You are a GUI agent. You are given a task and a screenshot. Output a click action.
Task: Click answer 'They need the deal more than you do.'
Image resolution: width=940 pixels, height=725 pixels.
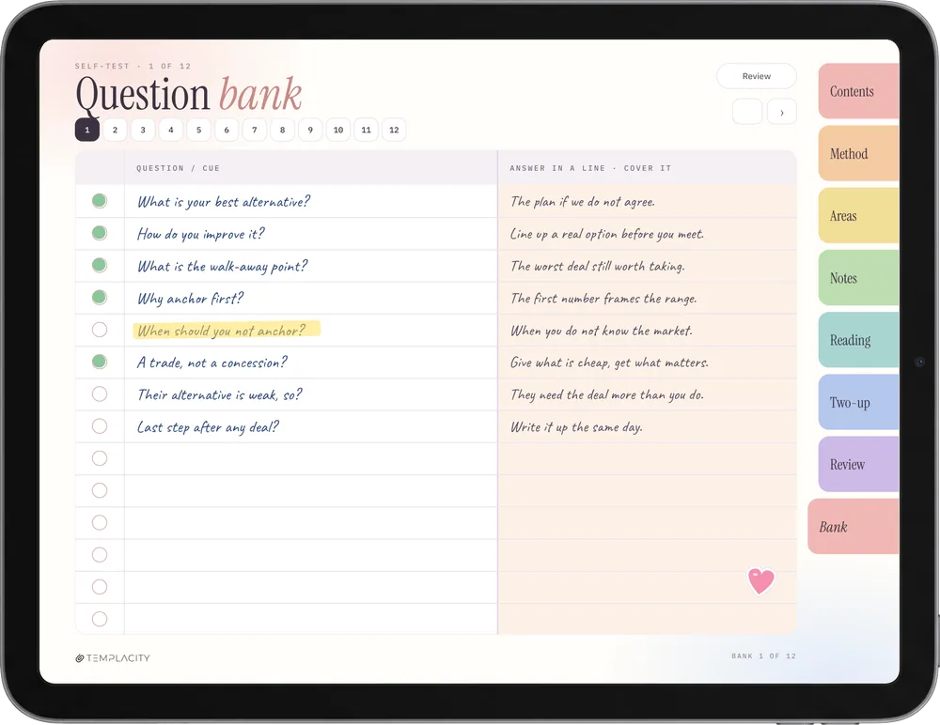coord(607,394)
